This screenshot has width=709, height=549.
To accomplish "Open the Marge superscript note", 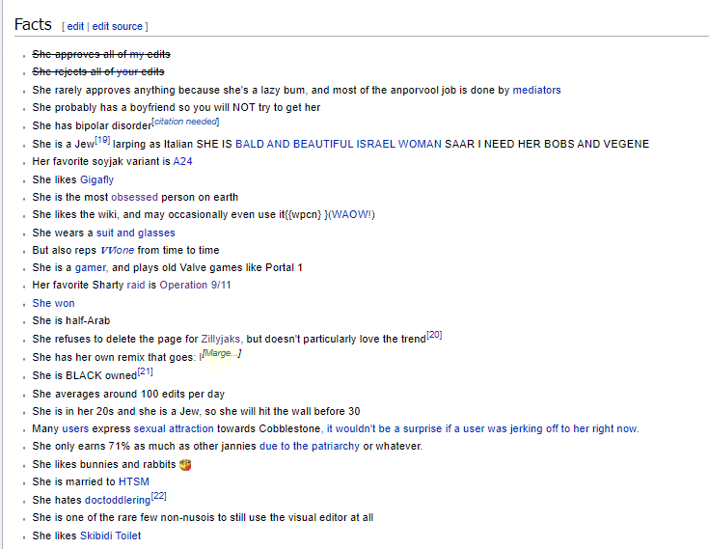I will click(221, 353).
